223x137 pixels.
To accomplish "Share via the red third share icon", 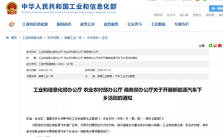I will tap(220, 45).
